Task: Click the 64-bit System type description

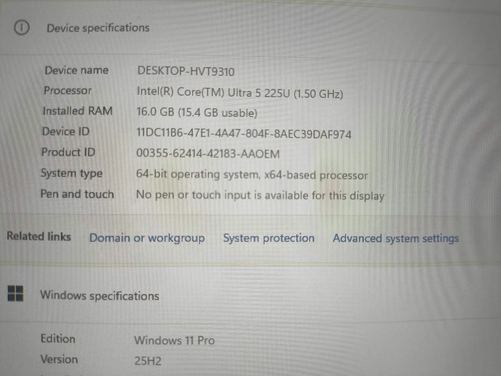Action: [252, 175]
